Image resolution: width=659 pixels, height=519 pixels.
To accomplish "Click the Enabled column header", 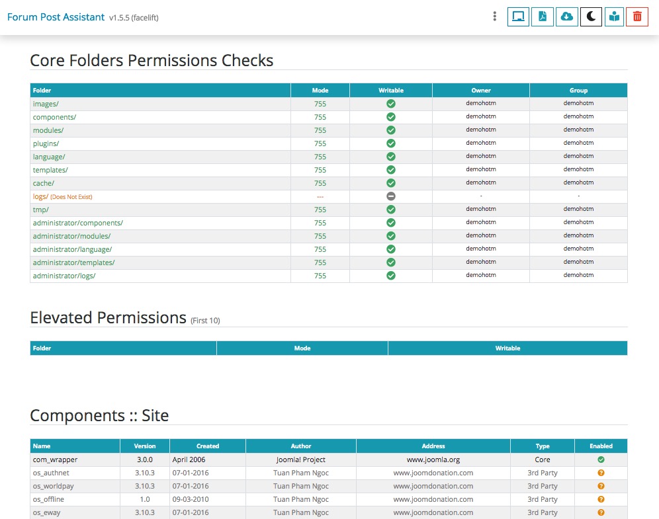I will pyautogui.click(x=601, y=446).
